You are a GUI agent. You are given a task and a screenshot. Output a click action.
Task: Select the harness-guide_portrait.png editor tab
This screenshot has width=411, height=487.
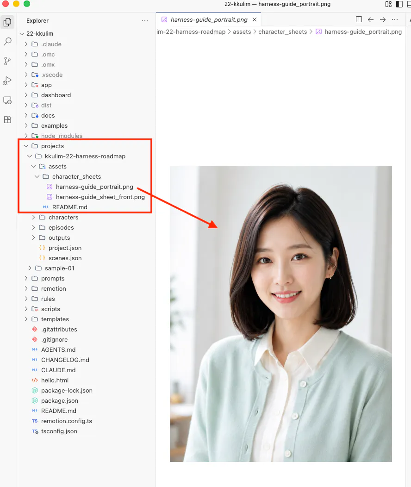click(208, 19)
